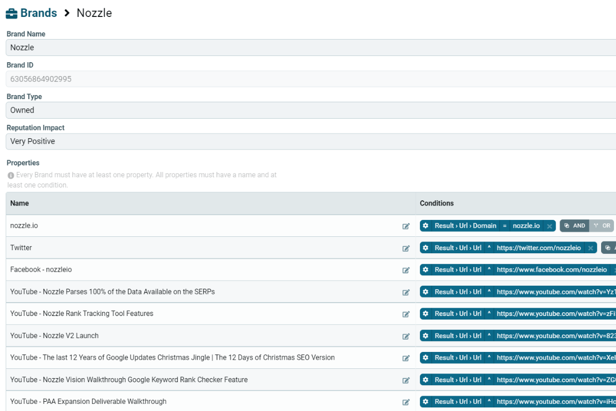This screenshot has width=616, height=411.
Task: Change the caret operator in Nozzle Parses row
Action: pos(489,292)
